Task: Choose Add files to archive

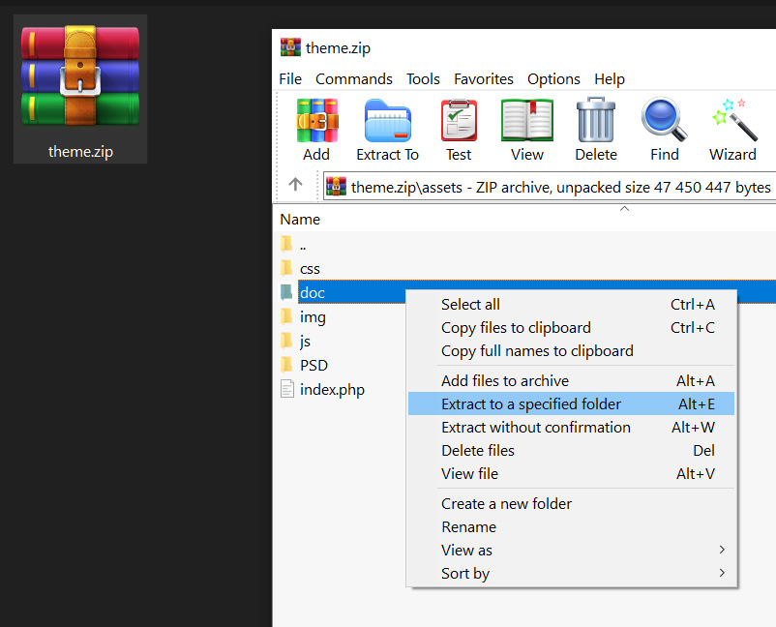Action: point(571,380)
